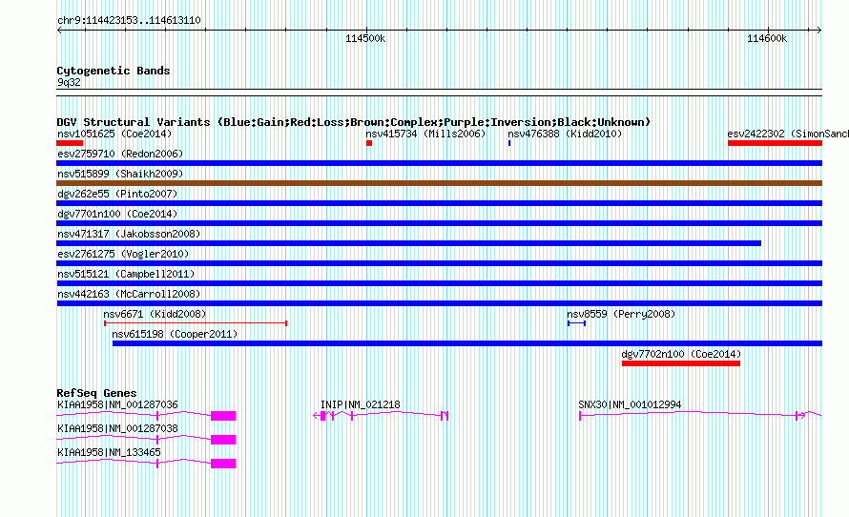Click the DGV Structural Variants track title

(x=354, y=122)
